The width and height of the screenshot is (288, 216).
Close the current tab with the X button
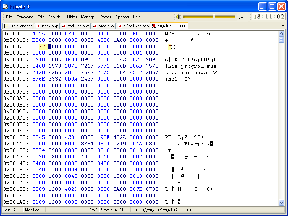[x=283, y=25]
